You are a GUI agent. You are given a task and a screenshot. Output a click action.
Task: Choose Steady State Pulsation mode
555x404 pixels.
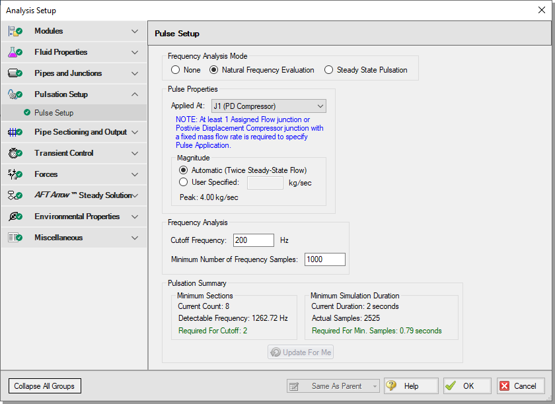pos(329,70)
